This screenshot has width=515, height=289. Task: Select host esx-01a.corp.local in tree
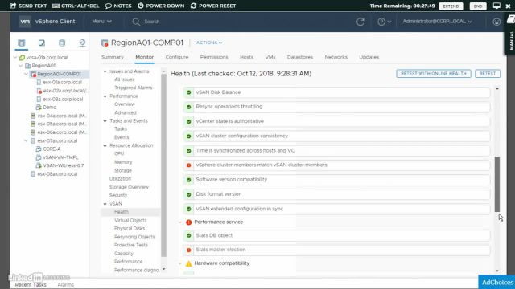pos(62,82)
